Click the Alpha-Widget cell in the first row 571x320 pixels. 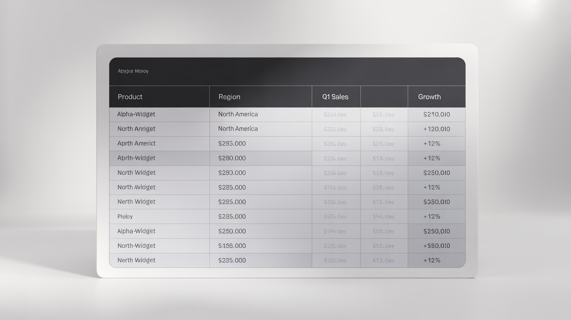coord(136,114)
